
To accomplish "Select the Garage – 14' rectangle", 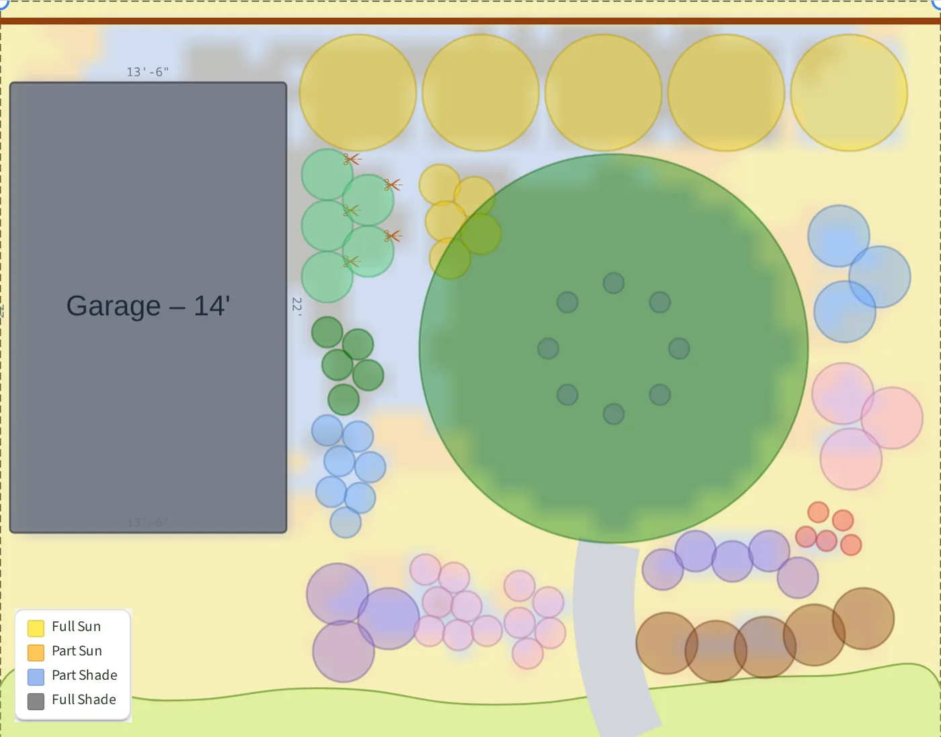I will 149,307.
